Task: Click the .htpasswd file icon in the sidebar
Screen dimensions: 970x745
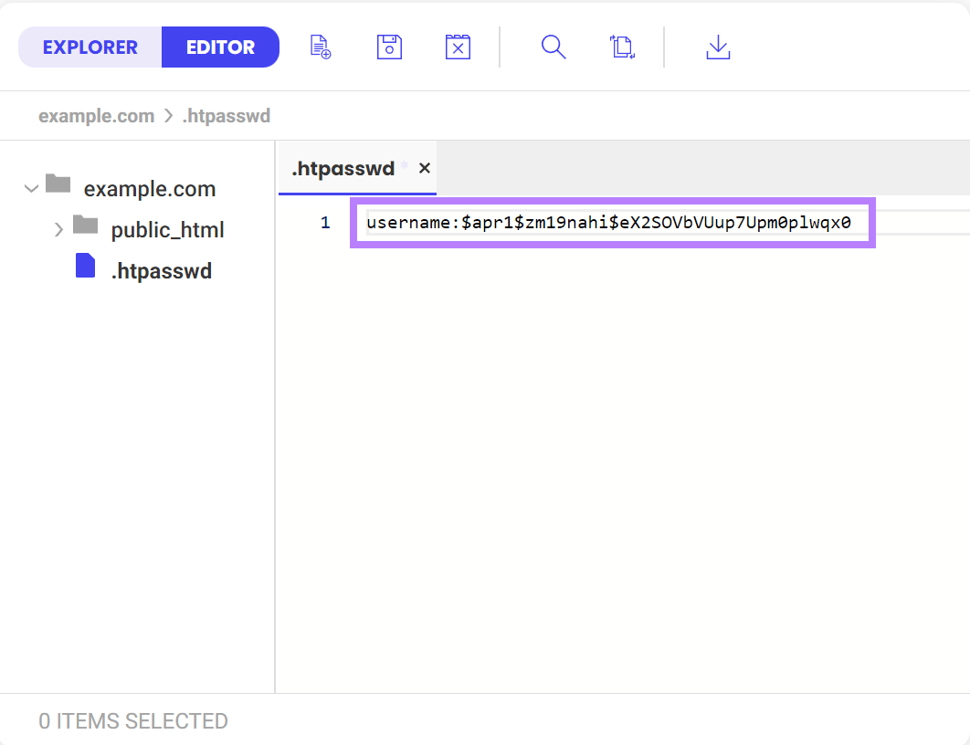Action: tap(85, 265)
